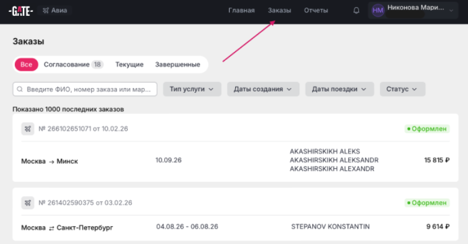The image size is (468, 244).
Task: Open the Статус filter dropdown
Action: pyautogui.click(x=402, y=89)
